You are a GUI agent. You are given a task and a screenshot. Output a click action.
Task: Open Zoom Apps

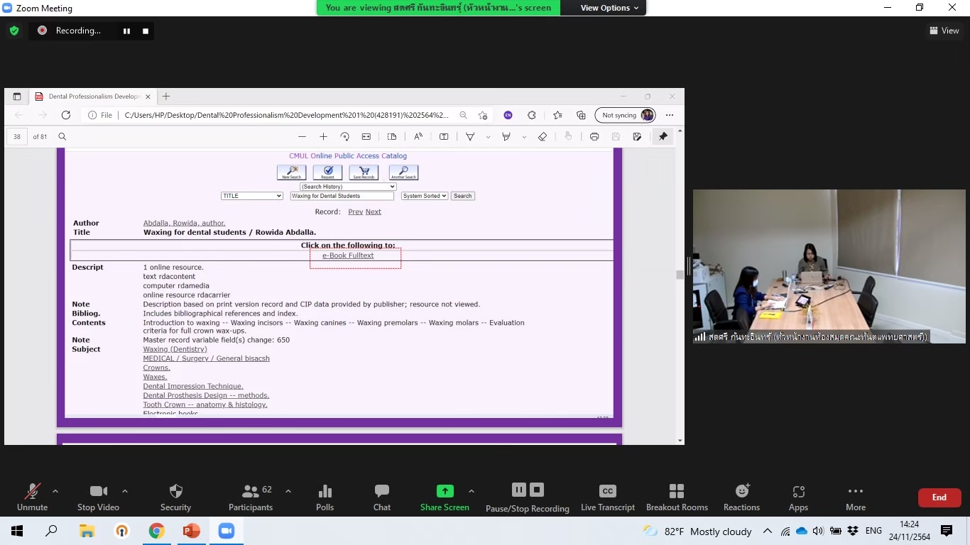pyautogui.click(x=798, y=497)
